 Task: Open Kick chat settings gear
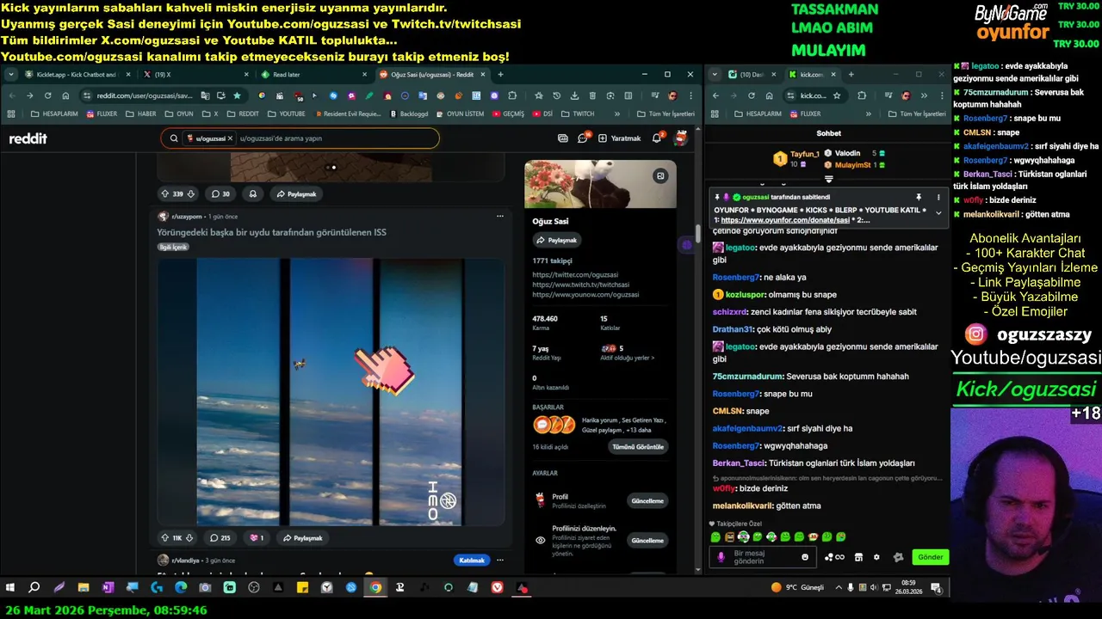point(876,557)
